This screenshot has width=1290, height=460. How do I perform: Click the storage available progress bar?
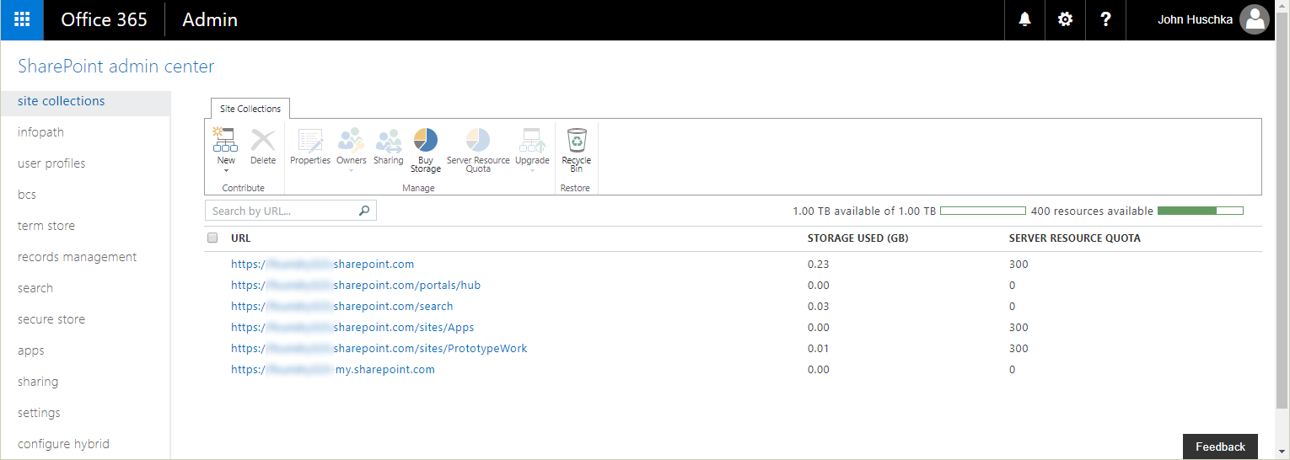tap(983, 211)
